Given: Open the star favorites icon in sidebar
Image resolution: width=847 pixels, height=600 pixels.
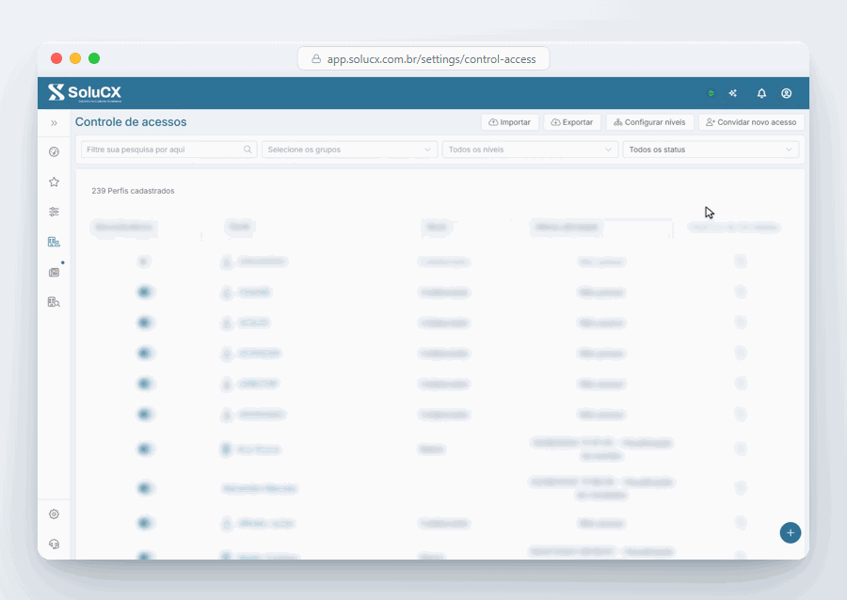Looking at the screenshot, I should click(54, 182).
